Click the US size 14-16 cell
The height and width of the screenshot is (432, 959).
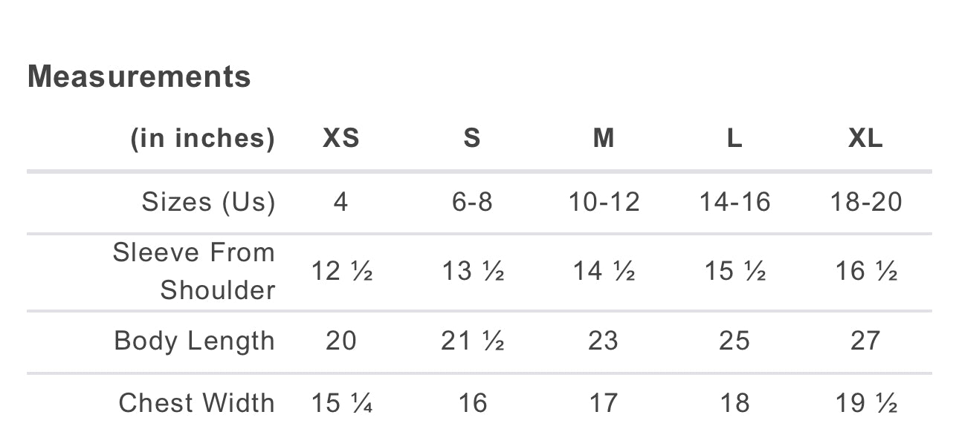734,202
